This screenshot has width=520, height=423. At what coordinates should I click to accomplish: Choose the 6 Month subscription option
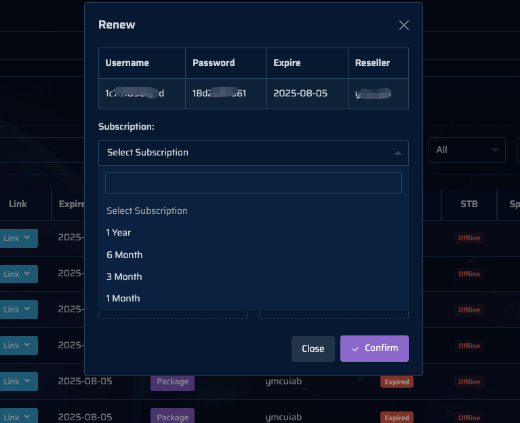(x=254, y=255)
